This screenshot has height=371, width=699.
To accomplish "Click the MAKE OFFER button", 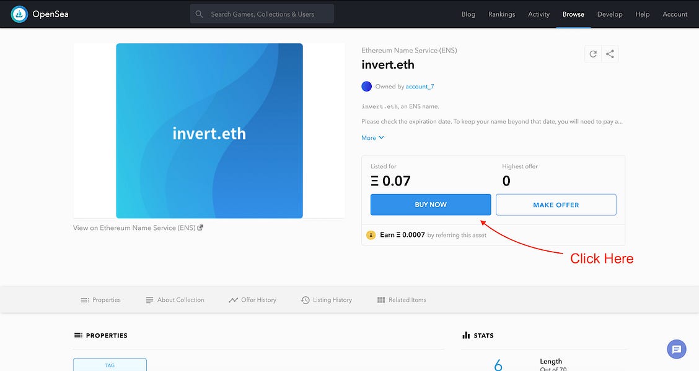I will pyautogui.click(x=556, y=205).
